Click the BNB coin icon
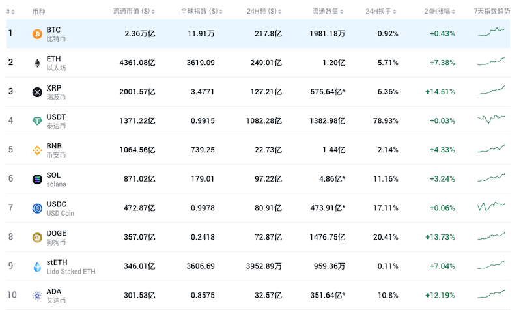Screen dimensions: 521x310 tap(37, 150)
